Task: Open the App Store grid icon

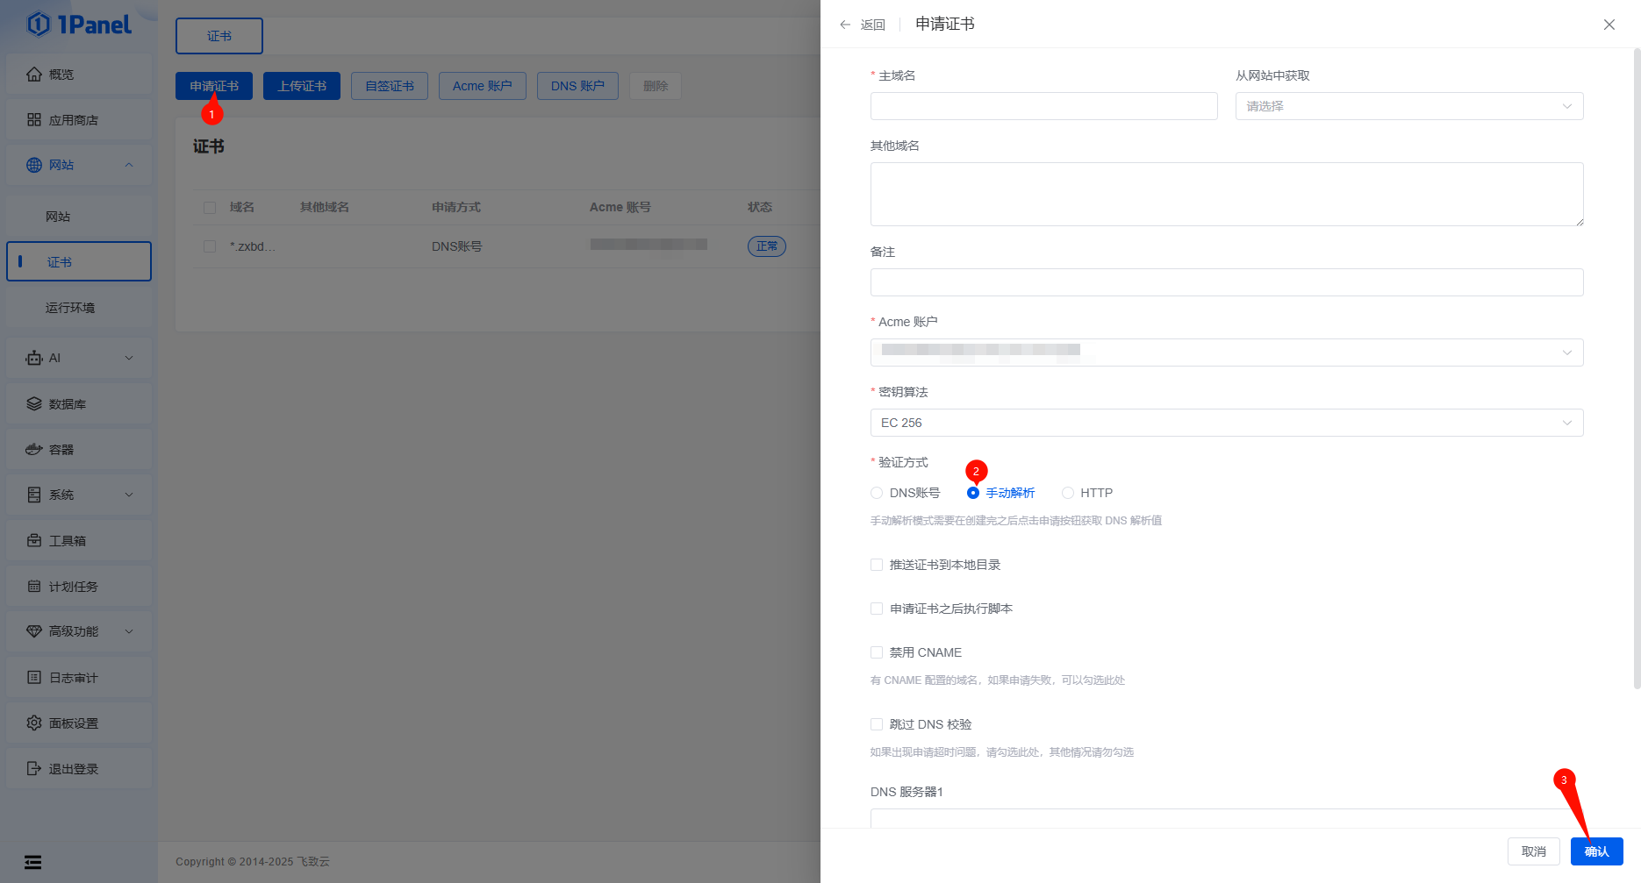Action: point(34,120)
